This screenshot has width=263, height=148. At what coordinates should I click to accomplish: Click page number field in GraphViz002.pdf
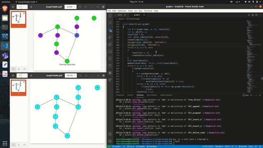coord(19,76)
